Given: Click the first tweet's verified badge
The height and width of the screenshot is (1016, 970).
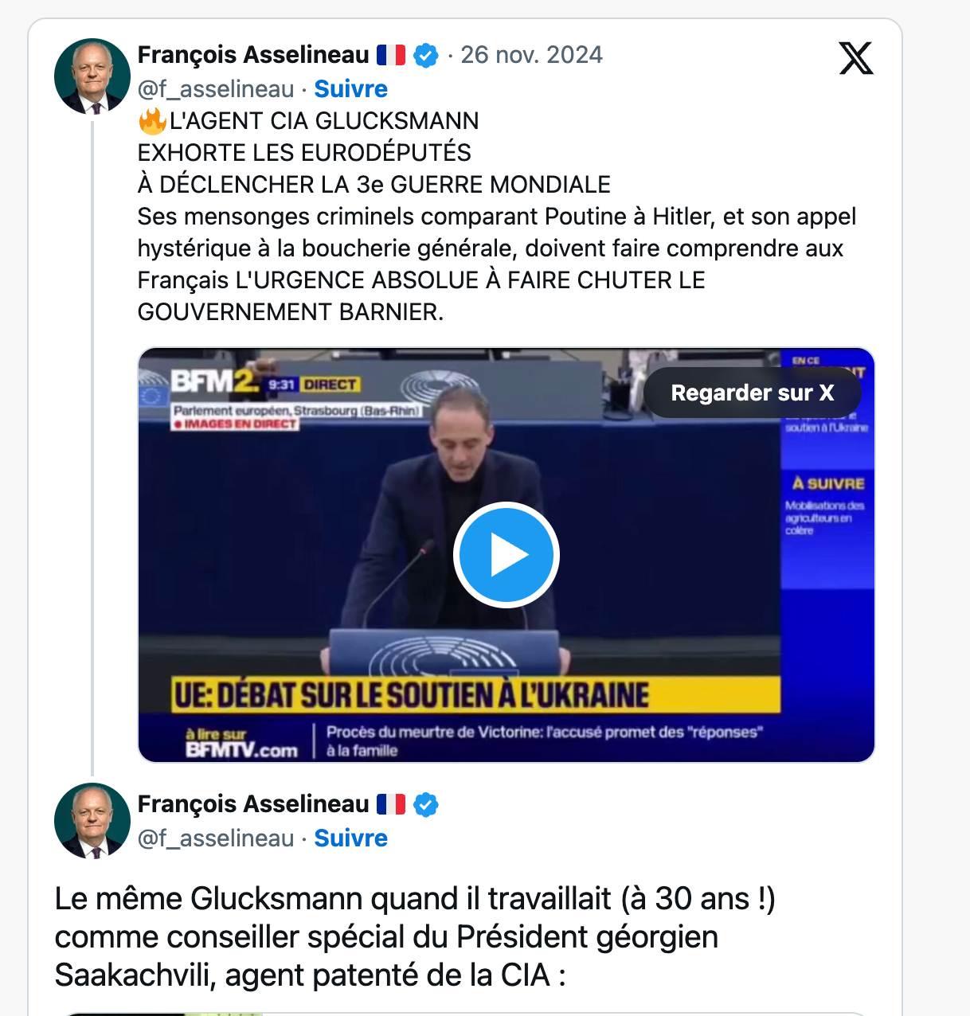Looking at the screenshot, I should pos(426,55).
